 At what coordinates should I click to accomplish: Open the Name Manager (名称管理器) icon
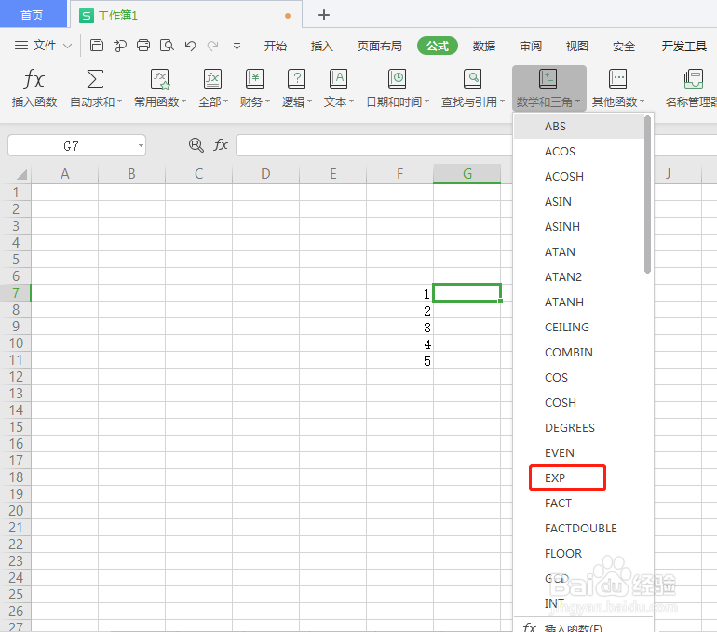tap(693, 79)
